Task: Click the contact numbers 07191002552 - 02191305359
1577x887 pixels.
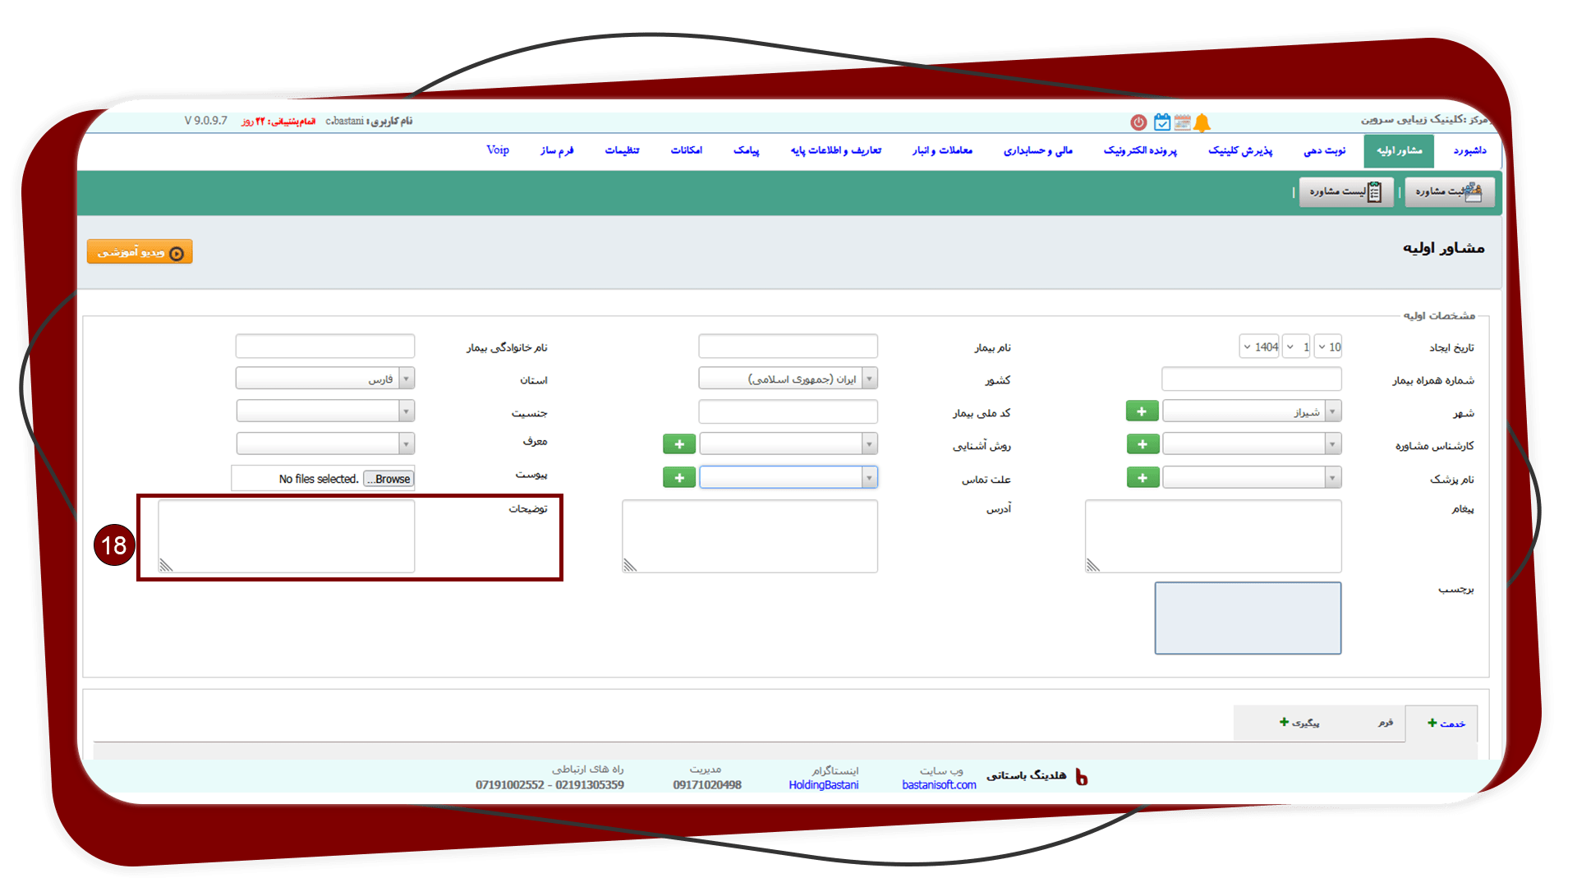Action: point(549,785)
